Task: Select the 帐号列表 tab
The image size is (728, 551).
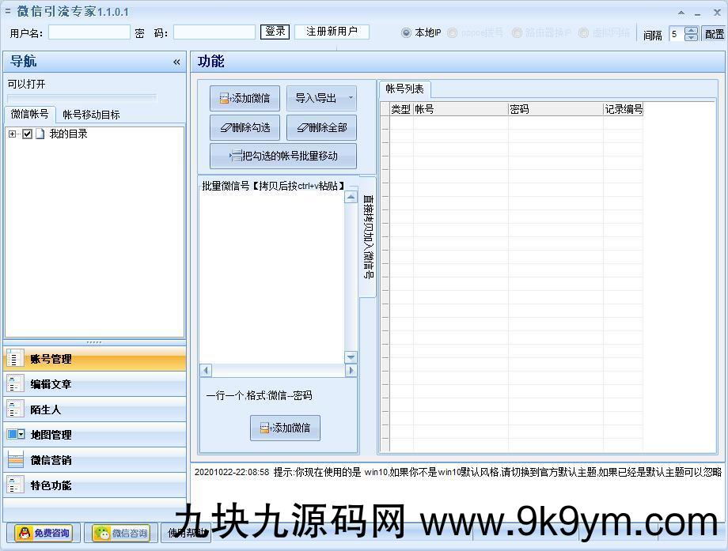Action: point(404,89)
